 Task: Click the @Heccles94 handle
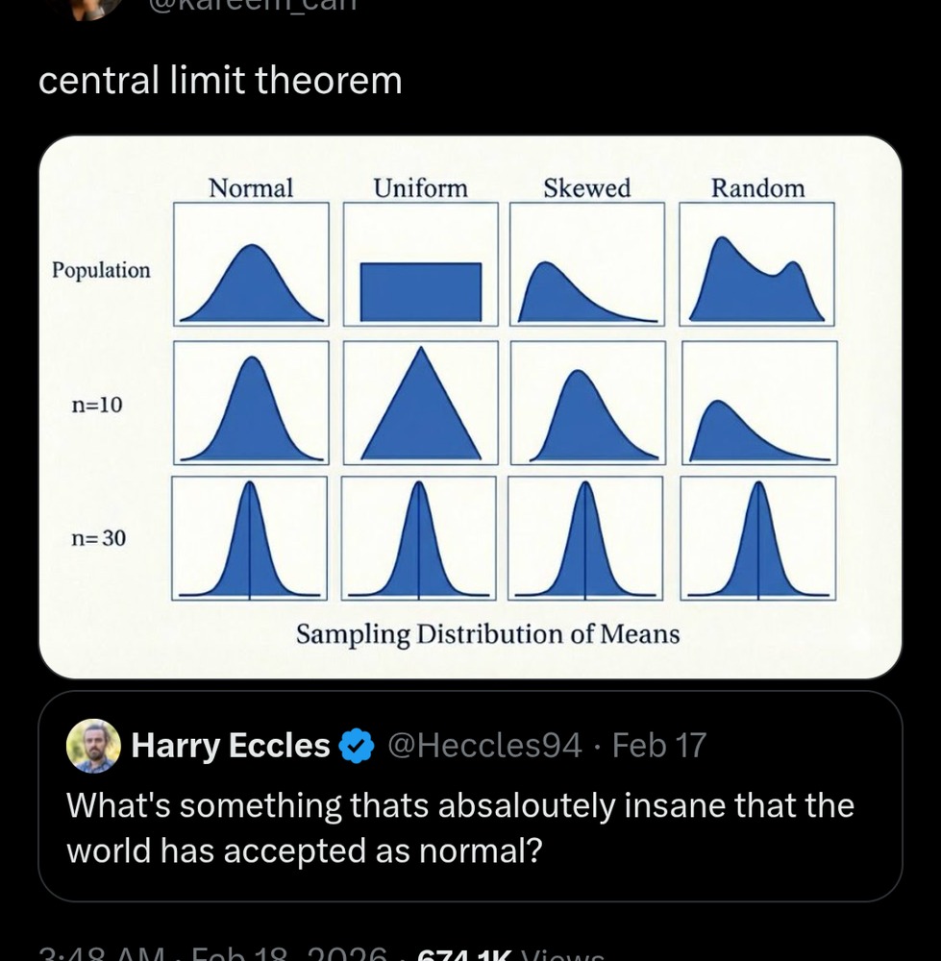(483, 746)
